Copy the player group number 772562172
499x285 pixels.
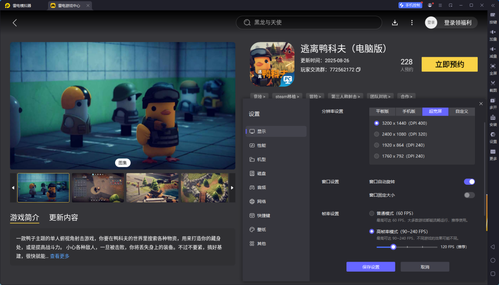click(x=358, y=69)
